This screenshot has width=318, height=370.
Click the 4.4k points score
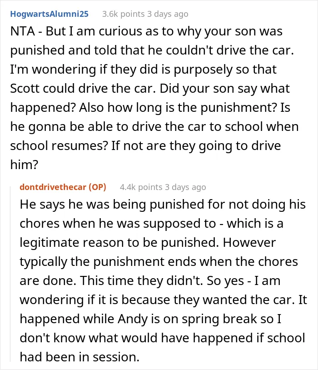(141, 187)
